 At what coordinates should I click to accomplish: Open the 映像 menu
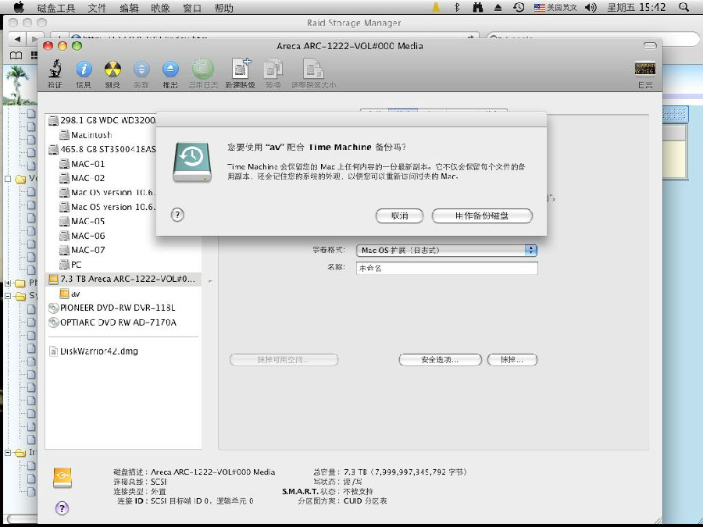tap(160, 8)
